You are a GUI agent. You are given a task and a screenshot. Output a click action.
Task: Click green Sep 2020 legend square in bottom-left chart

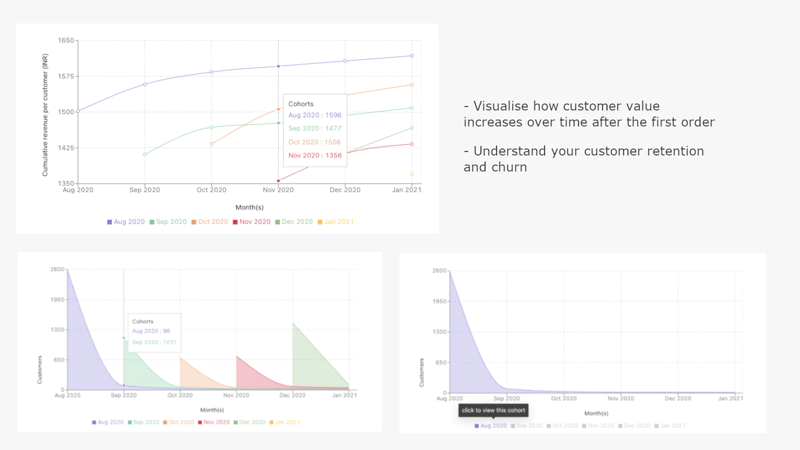pos(130,422)
